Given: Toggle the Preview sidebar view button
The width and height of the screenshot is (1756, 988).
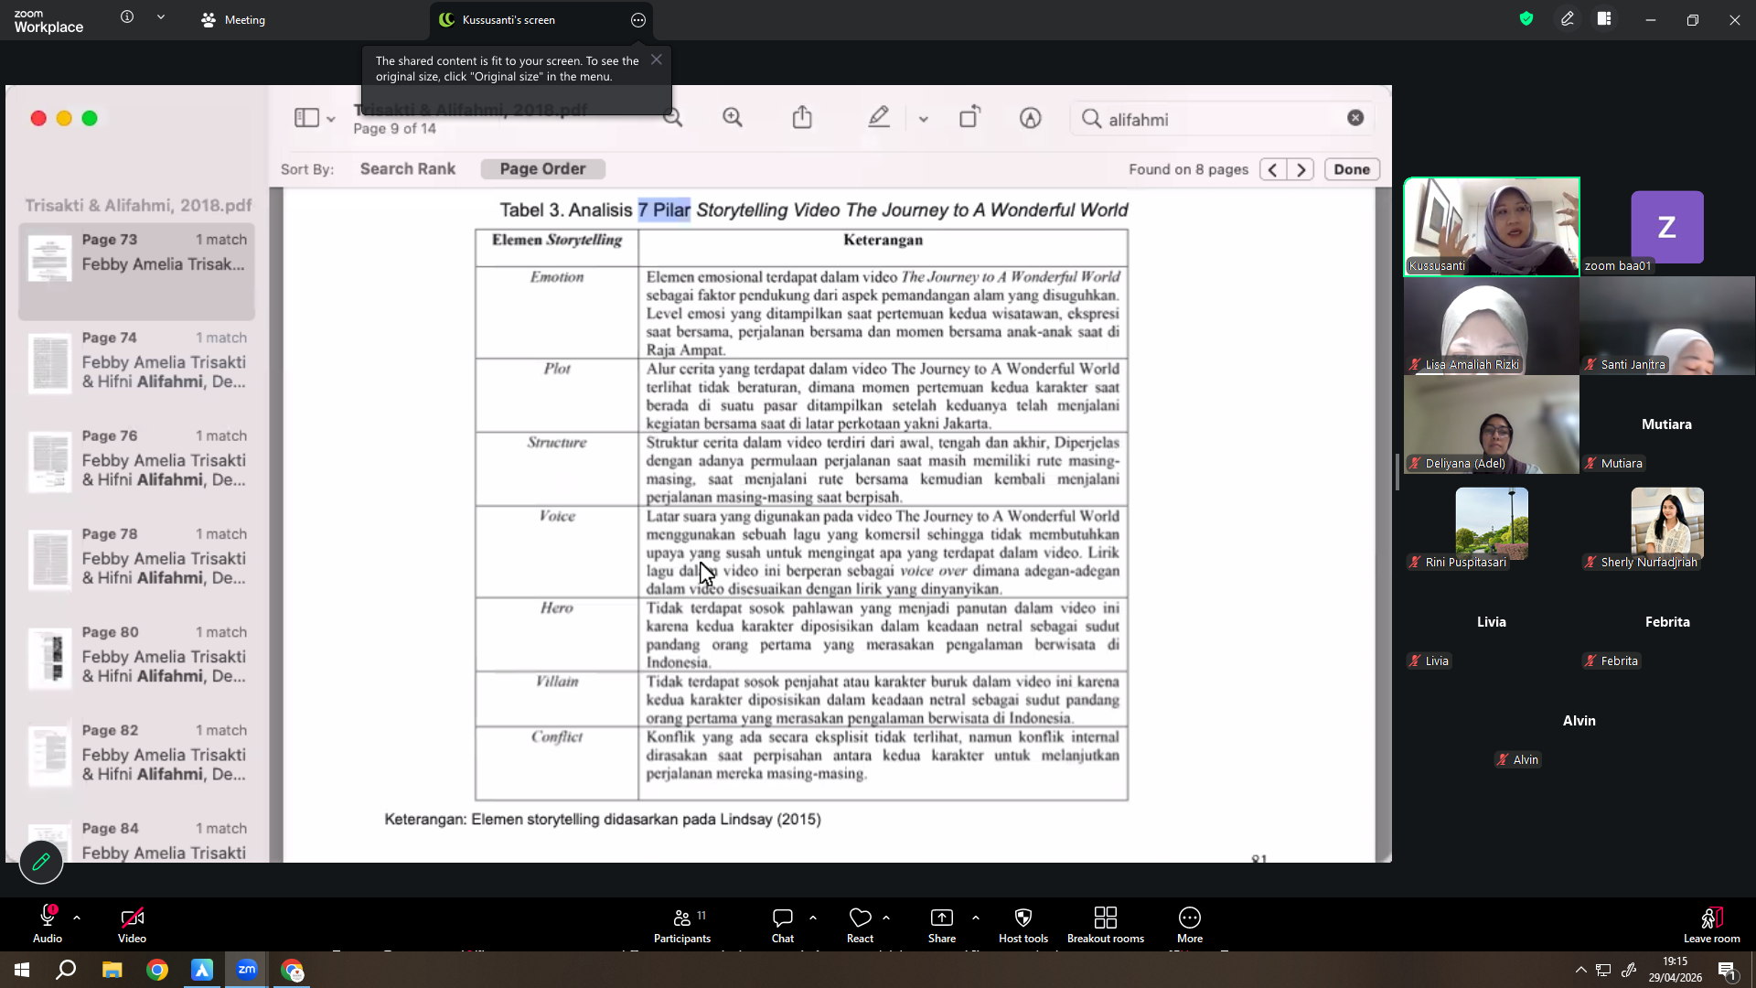Looking at the screenshot, I should [306, 118].
